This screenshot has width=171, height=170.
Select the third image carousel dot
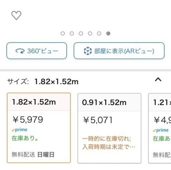[x=81, y=33]
